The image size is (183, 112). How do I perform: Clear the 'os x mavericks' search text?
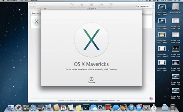click(x=152, y=7)
